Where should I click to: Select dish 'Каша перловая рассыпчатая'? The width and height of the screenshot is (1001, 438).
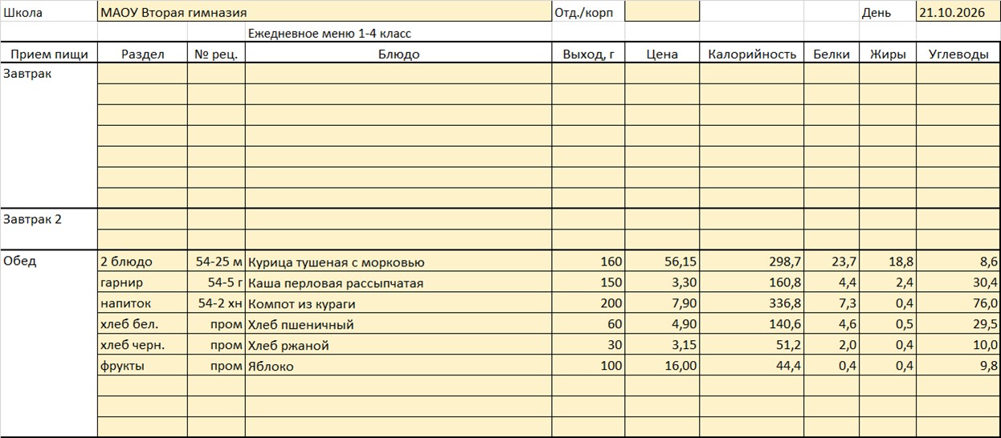tap(398, 282)
